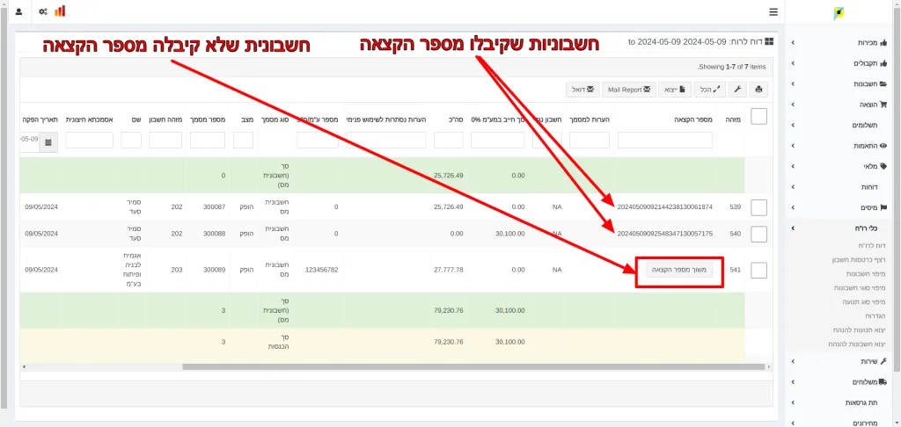901x427 pixels.
Task: Expand the מכירות menu chevron
Action: coord(793,42)
